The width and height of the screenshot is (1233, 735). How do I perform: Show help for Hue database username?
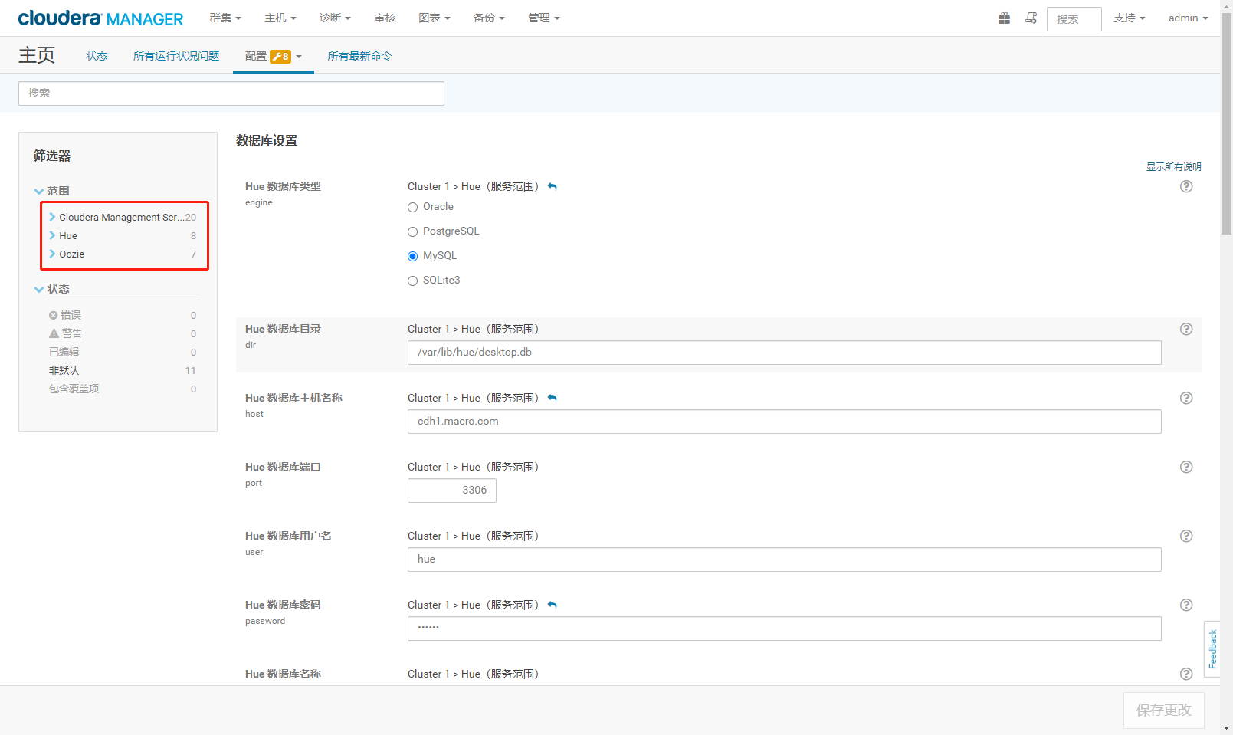pyautogui.click(x=1186, y=536)
